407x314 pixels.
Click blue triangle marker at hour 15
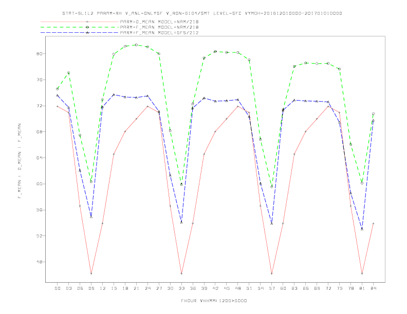114,95
